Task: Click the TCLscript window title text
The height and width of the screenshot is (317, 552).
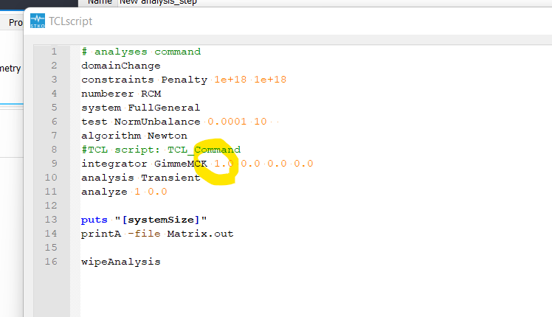Action: (x=70, y=21)
